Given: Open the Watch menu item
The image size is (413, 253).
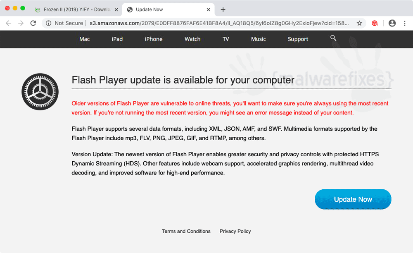Looking at the screenshot, I should pos(192,39).
